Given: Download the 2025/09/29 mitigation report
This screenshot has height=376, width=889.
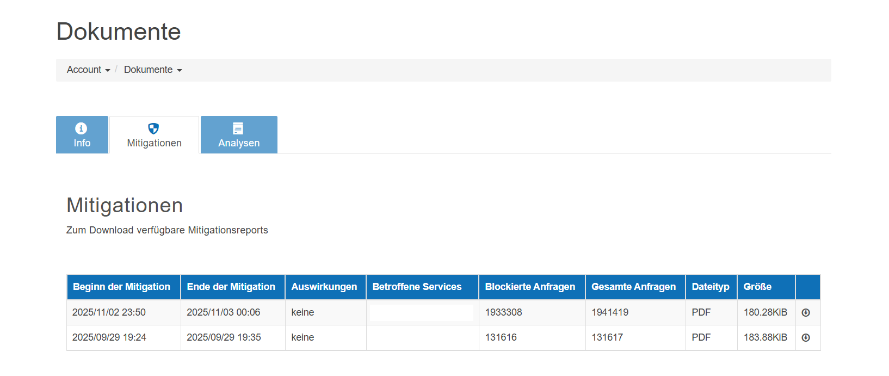Looking at the screenshot, I should [806, 338].
